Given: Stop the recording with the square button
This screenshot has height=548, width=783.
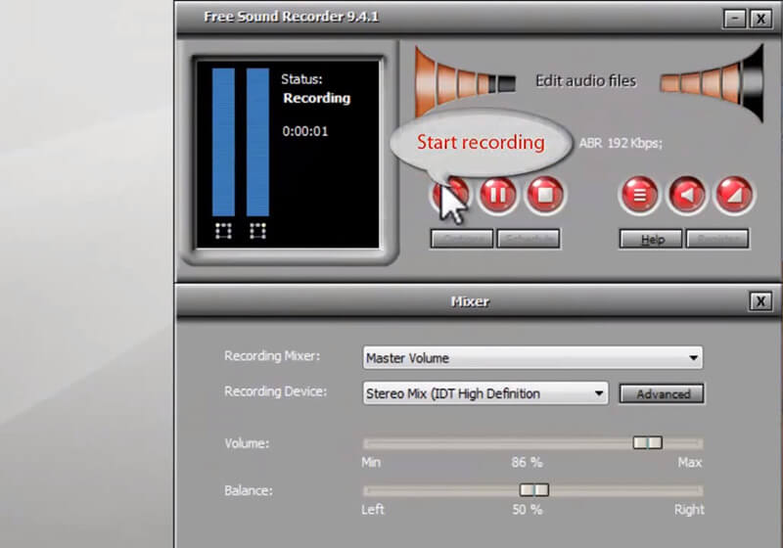Looking at the screenshot, I should pyautogui.click(x=545, y=195).
